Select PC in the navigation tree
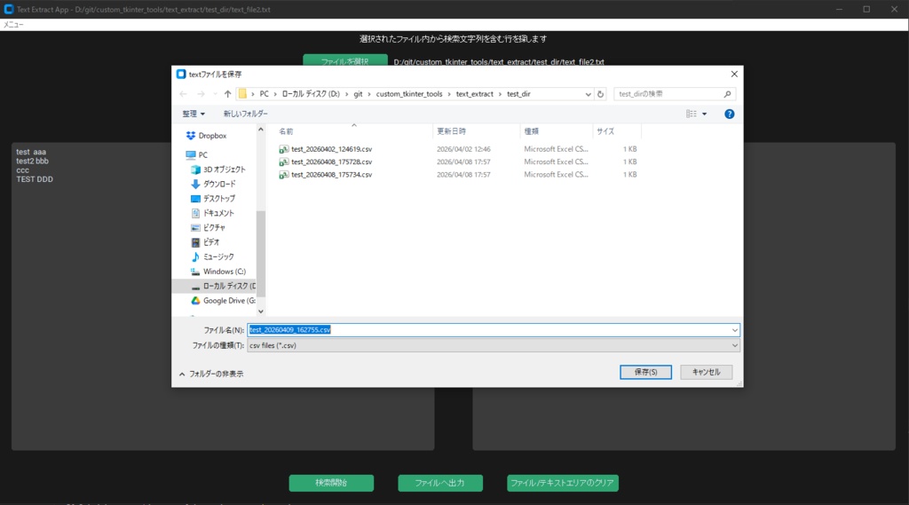909x505 pixels. (x=202, y=154)
